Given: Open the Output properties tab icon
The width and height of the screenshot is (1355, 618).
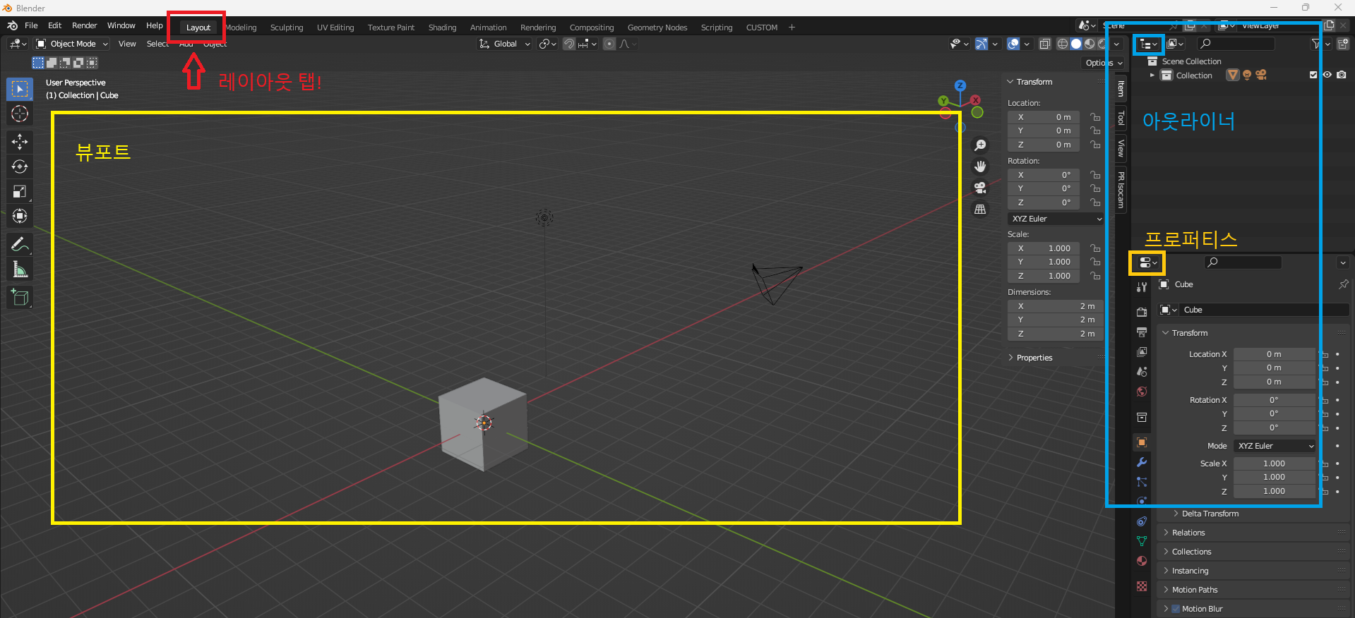Looking at the screenshot, I should click(x=1142, y=332).
